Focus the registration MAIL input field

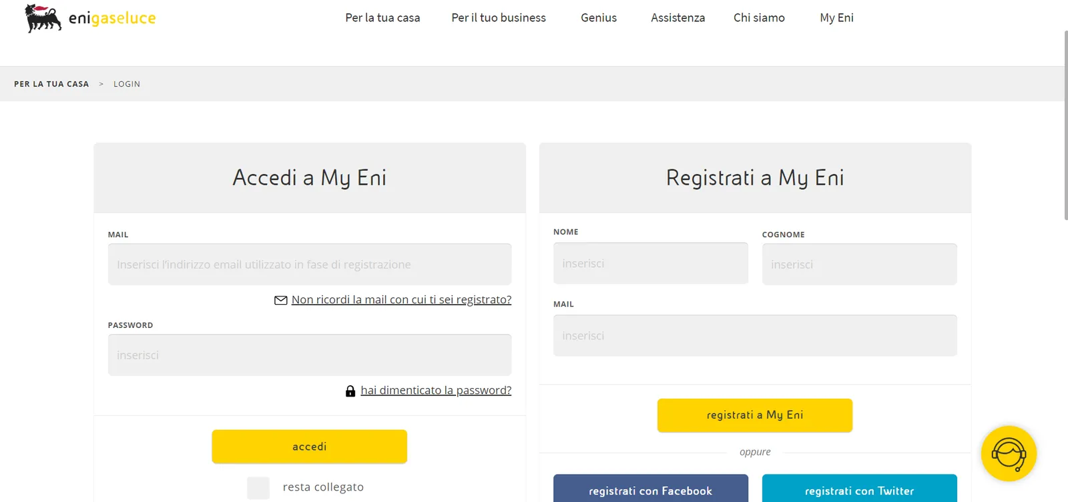pos(755,335)
